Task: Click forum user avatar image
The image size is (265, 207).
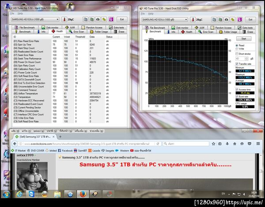Action: point(32,176)
